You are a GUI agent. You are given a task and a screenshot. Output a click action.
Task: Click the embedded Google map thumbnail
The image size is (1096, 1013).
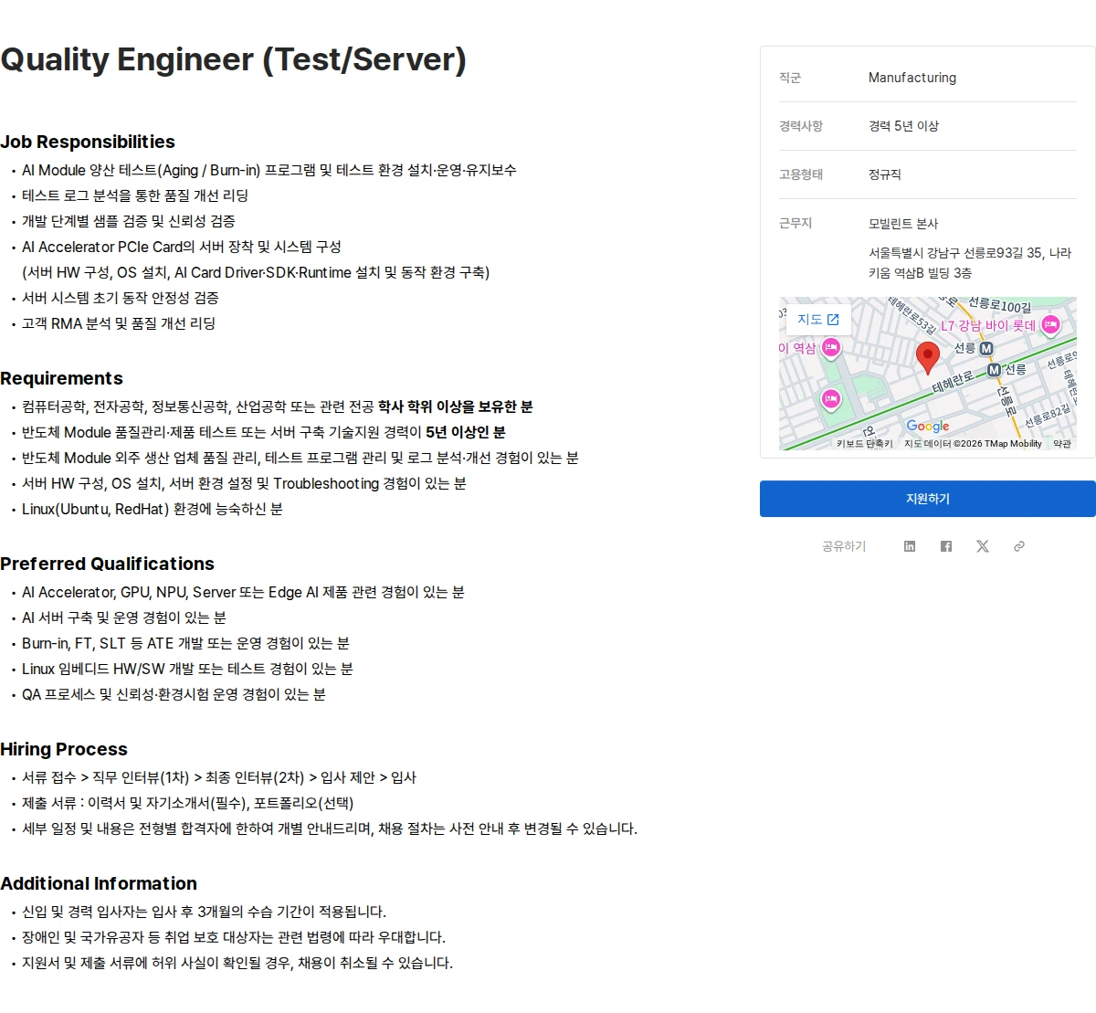928,374
